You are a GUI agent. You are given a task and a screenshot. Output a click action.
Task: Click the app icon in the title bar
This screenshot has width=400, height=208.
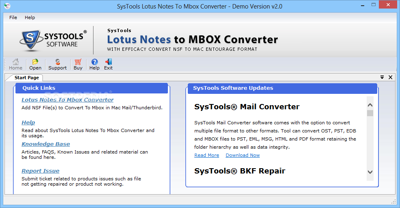pyautogui.click(x=7, y=6)
